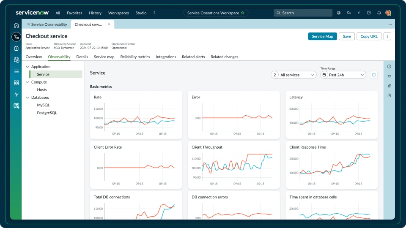Viewport: 406px width, 228px height.
Task: Open the list view icon in sidebar
Action: [x=16, y=71]
